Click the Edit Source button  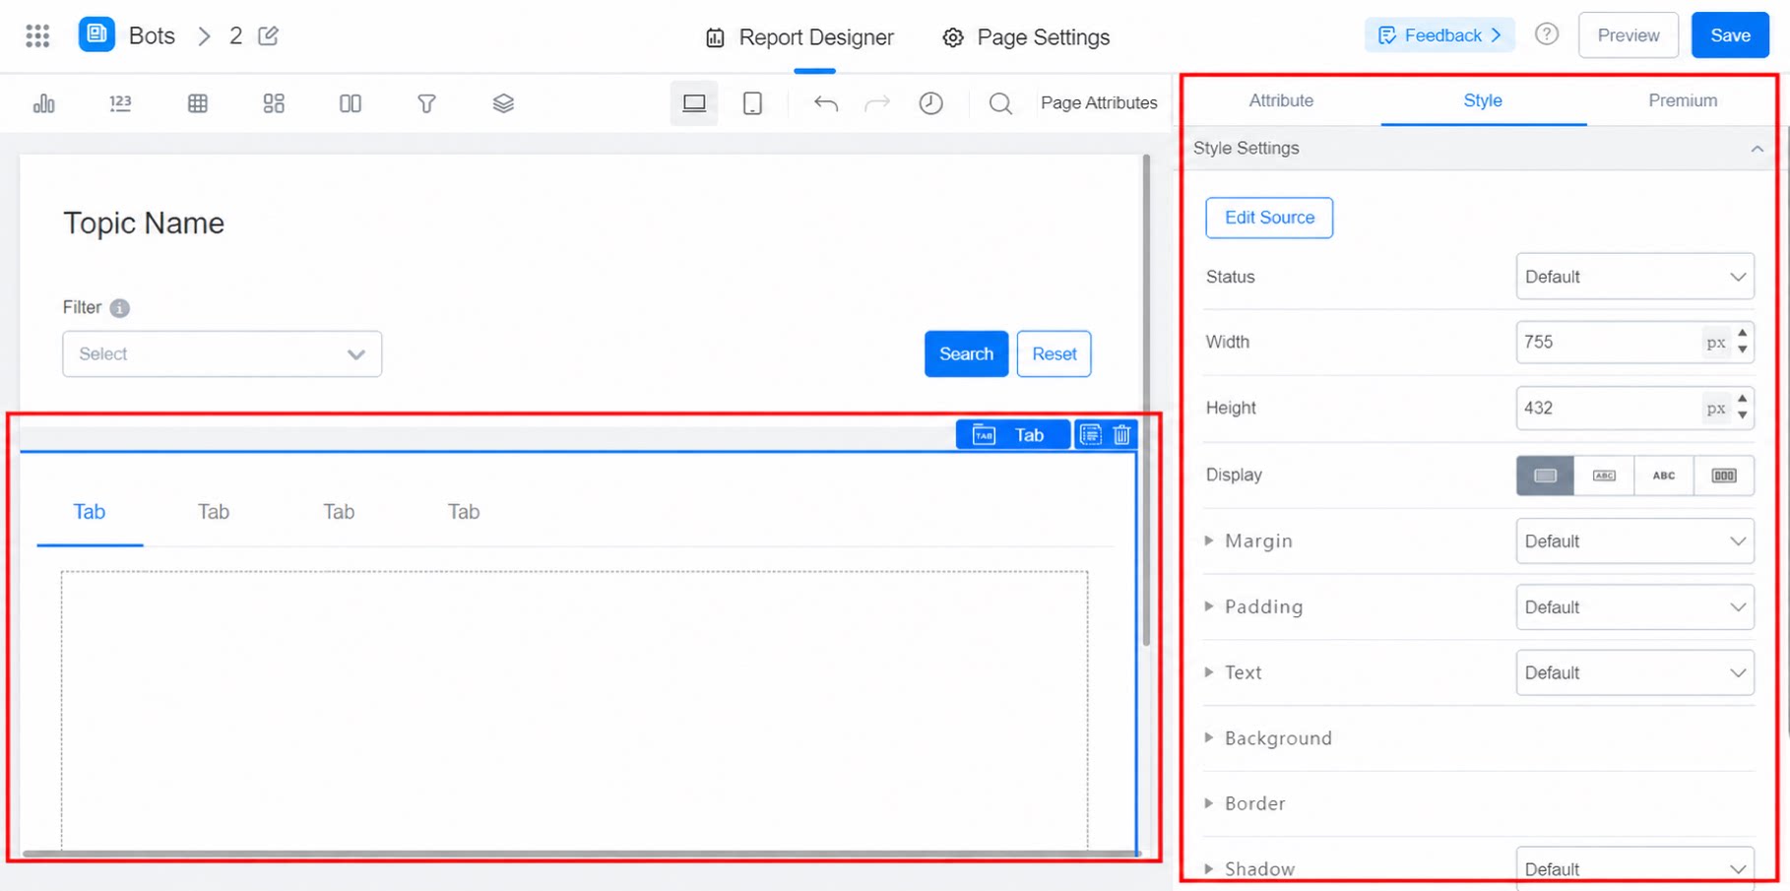[1269, 218]
